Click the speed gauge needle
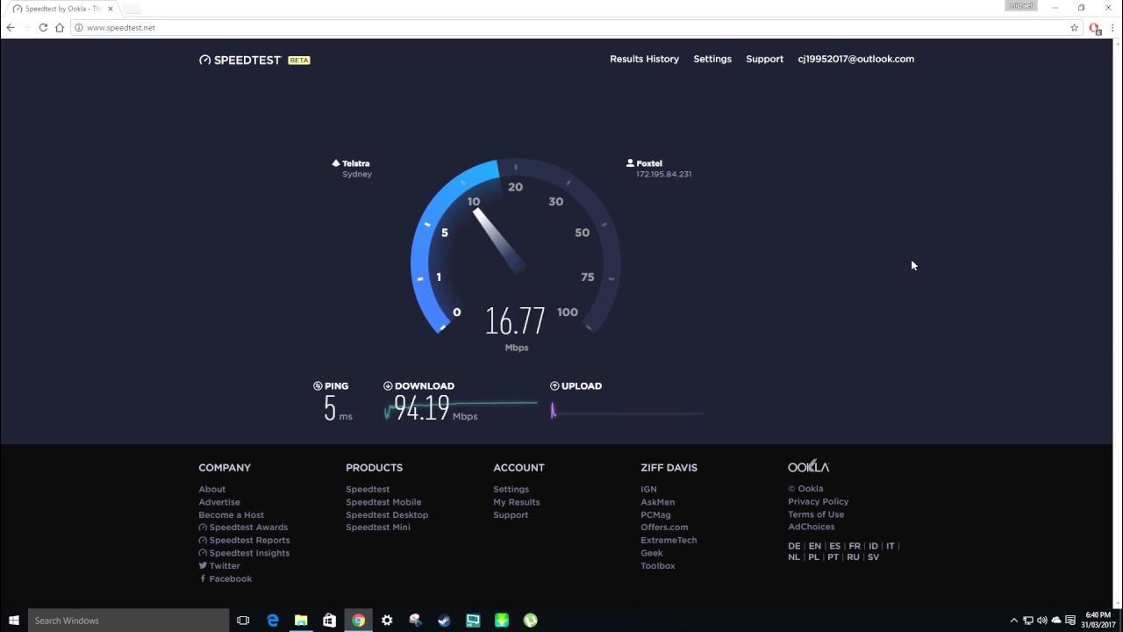This screenshot has height=632, width=1123. coord(498,240)
